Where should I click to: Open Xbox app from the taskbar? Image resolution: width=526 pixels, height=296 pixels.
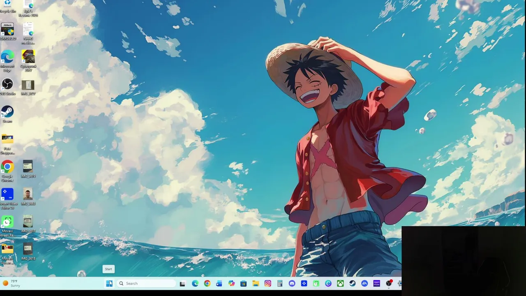pyautogui.click(x=340, y=283)
